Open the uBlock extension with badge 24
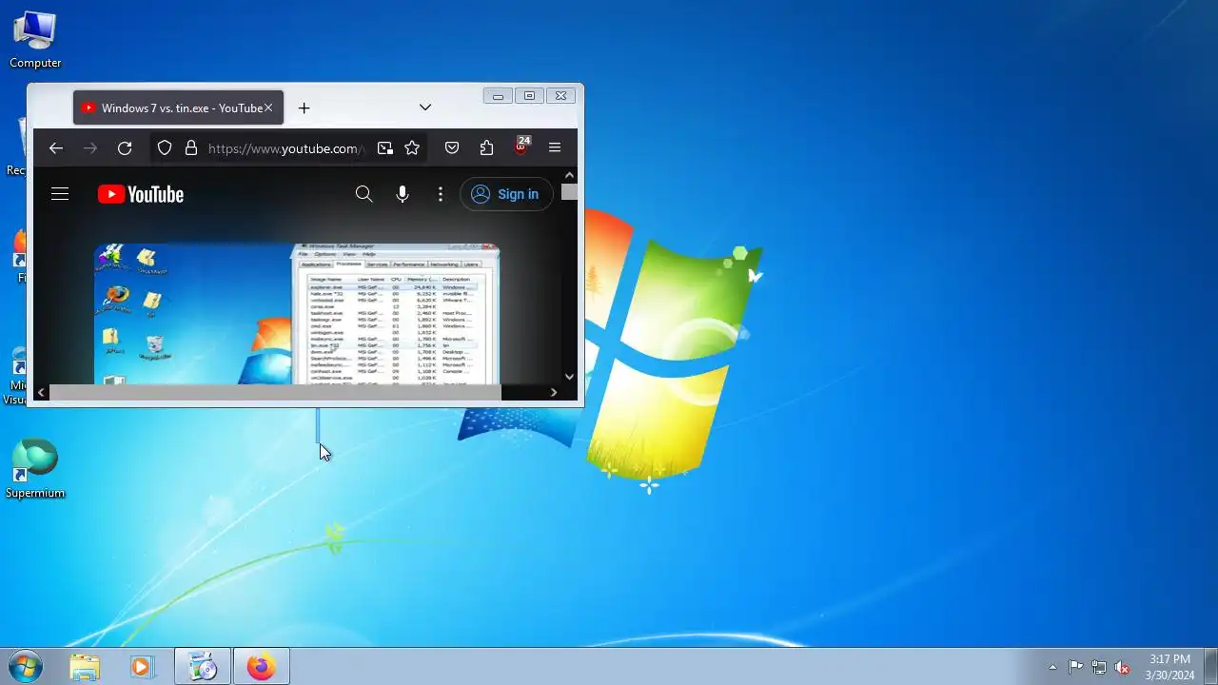The image size is (1218, 685). point(521,147)
